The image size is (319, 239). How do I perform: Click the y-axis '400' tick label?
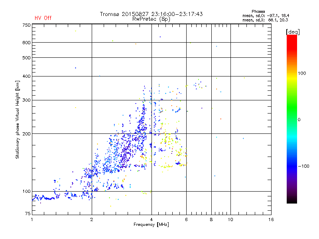coord(26,76)
